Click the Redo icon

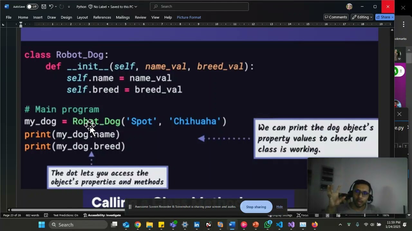[61, 6]
